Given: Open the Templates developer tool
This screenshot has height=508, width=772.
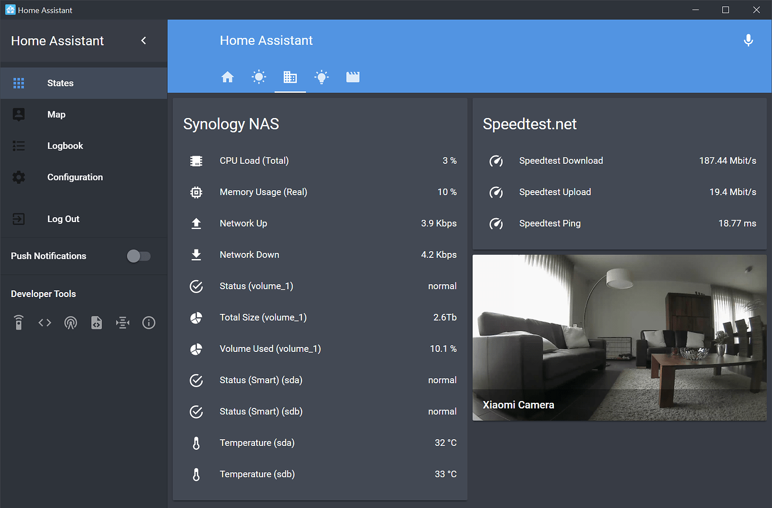Looking at the screenshot, I should [96, 322].
